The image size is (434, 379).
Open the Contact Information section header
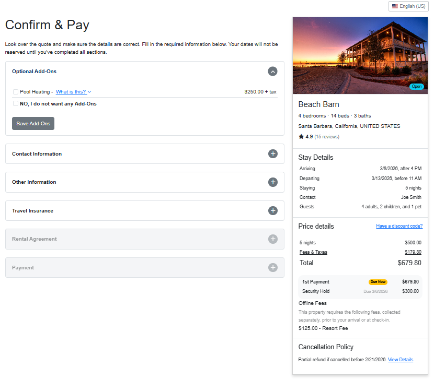37,154
